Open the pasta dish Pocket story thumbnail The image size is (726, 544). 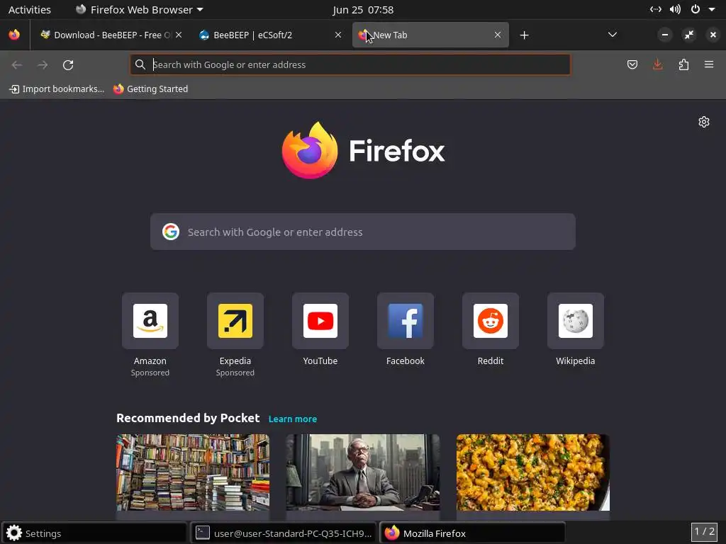(533, 472)
